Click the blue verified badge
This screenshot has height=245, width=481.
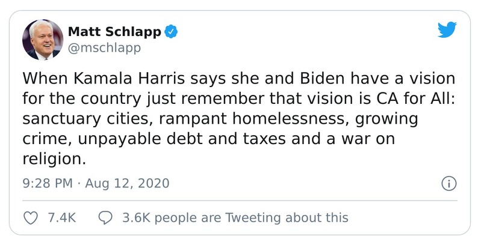coord(172,31)
